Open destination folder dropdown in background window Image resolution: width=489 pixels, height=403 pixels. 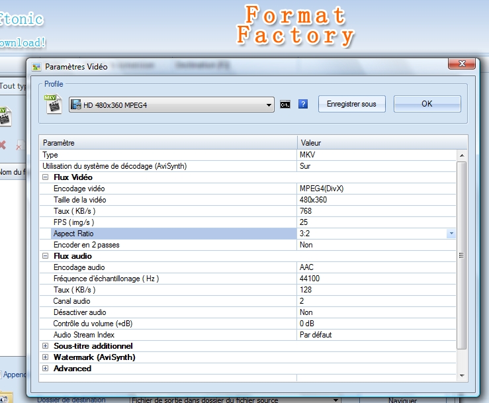click(x=335, y=400)
